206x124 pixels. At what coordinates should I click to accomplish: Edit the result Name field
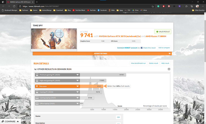tap(118, 117)
